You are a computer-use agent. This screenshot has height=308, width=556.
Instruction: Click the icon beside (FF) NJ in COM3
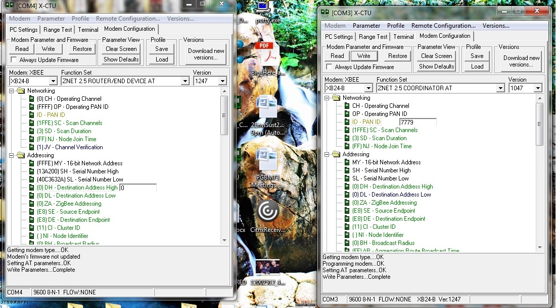coord(347,146)
